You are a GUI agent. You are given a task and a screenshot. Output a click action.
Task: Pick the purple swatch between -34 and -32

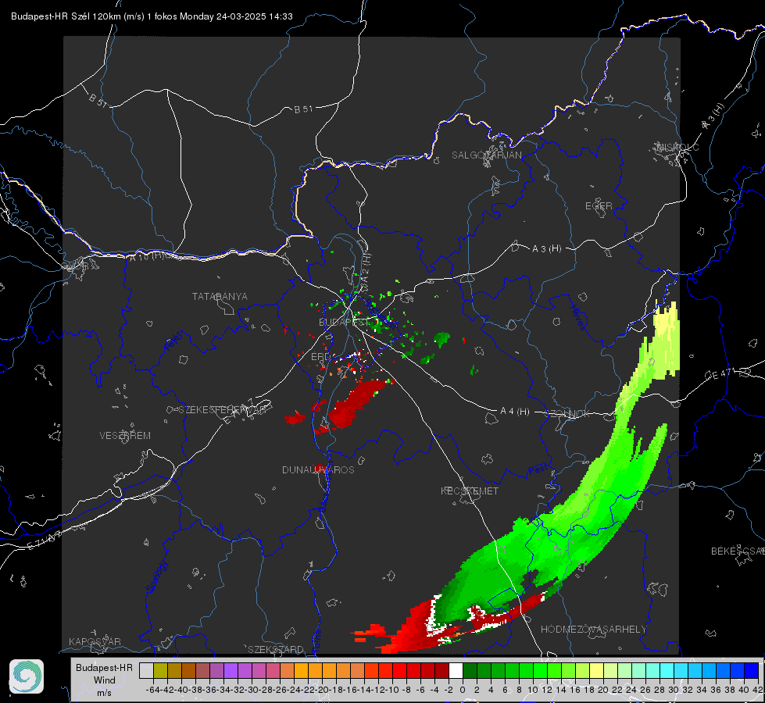[x=231, y=671]
